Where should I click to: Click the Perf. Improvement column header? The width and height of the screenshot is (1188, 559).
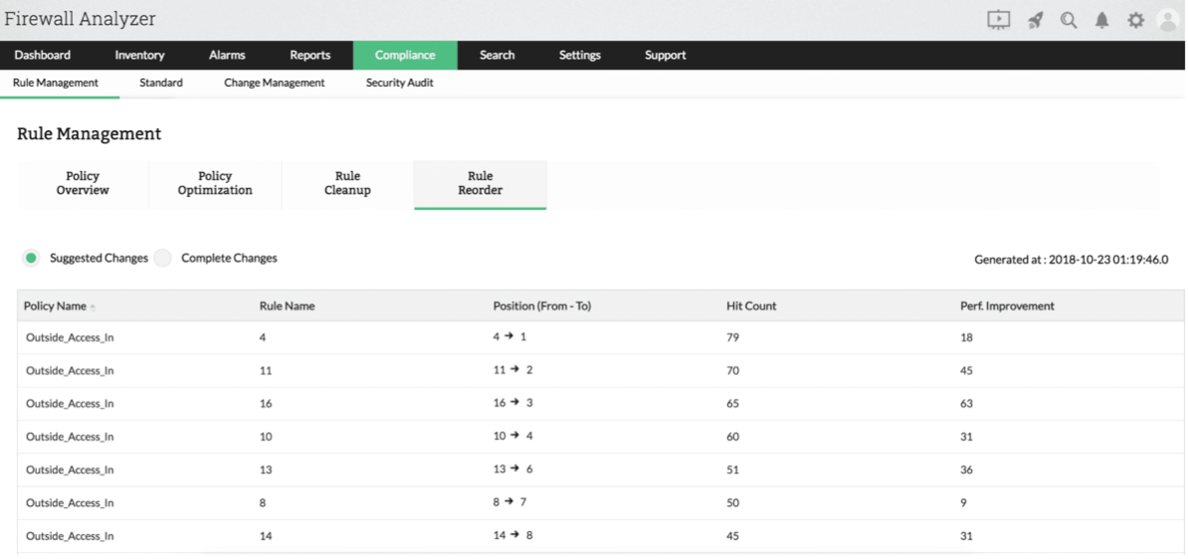tap(1007, 306)
